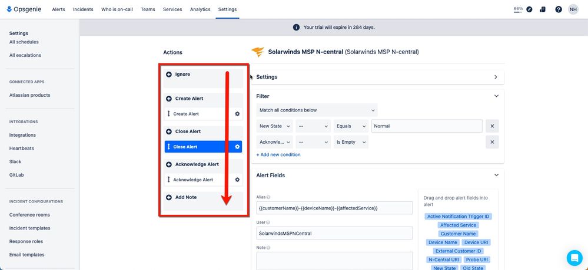588x270 pixels.
Task: Open Conference rooms in sidebar
Action: [x=29, y=215]
